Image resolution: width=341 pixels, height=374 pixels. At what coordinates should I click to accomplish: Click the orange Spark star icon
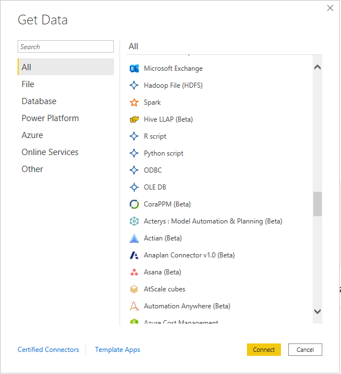coord(134,102)
